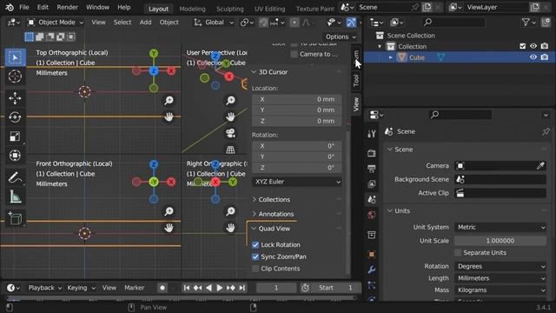This screenshot has height=313, width=556.
Task: Click the Camera field eyedropper
Action: (x=540, y=166)
